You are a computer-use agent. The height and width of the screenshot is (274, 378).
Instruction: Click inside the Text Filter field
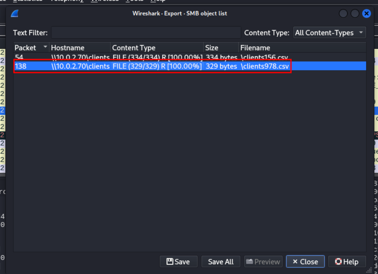(146, 32)
